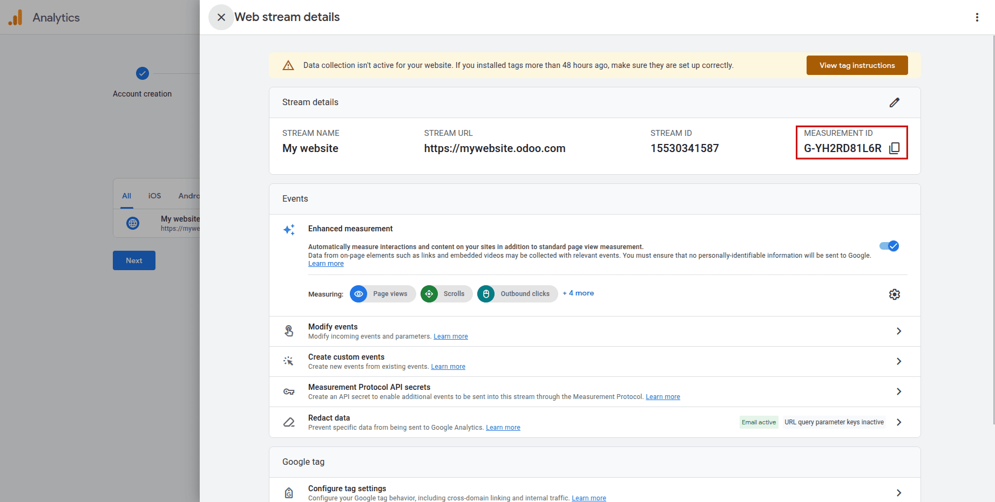This screenshot has height=502, width=995.
Task: Click the Scrolls chip label
Action: point(454,294)
